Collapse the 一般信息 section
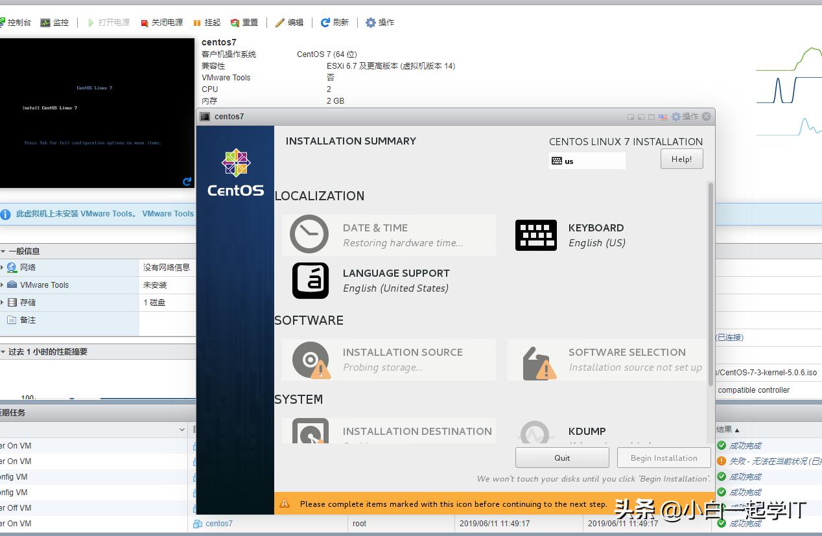This screenshot has width=822, height=536. tap(3, 251)
